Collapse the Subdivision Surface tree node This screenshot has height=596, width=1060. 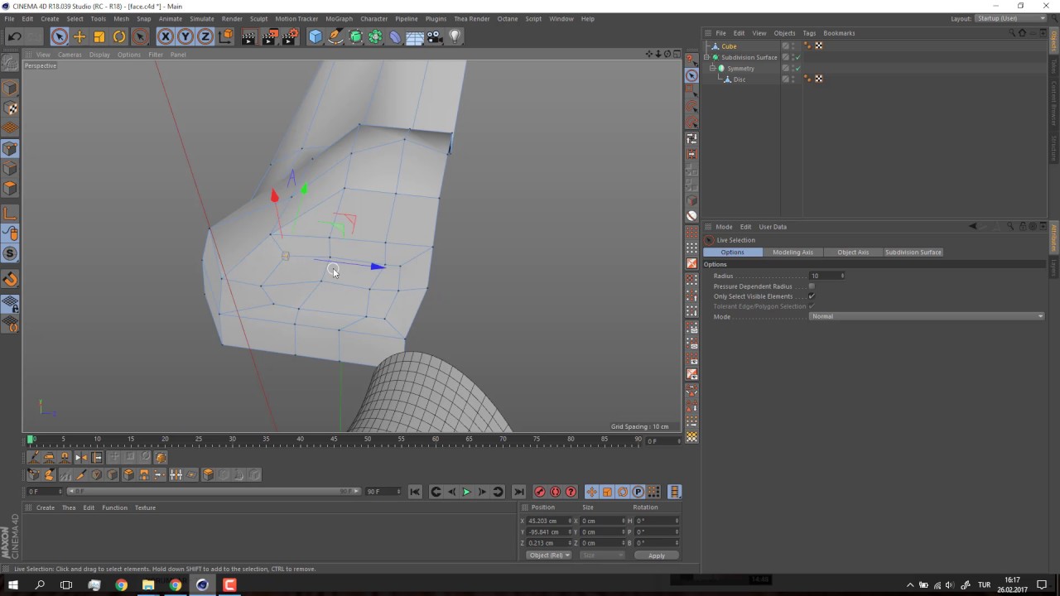[x=706, y=57]
